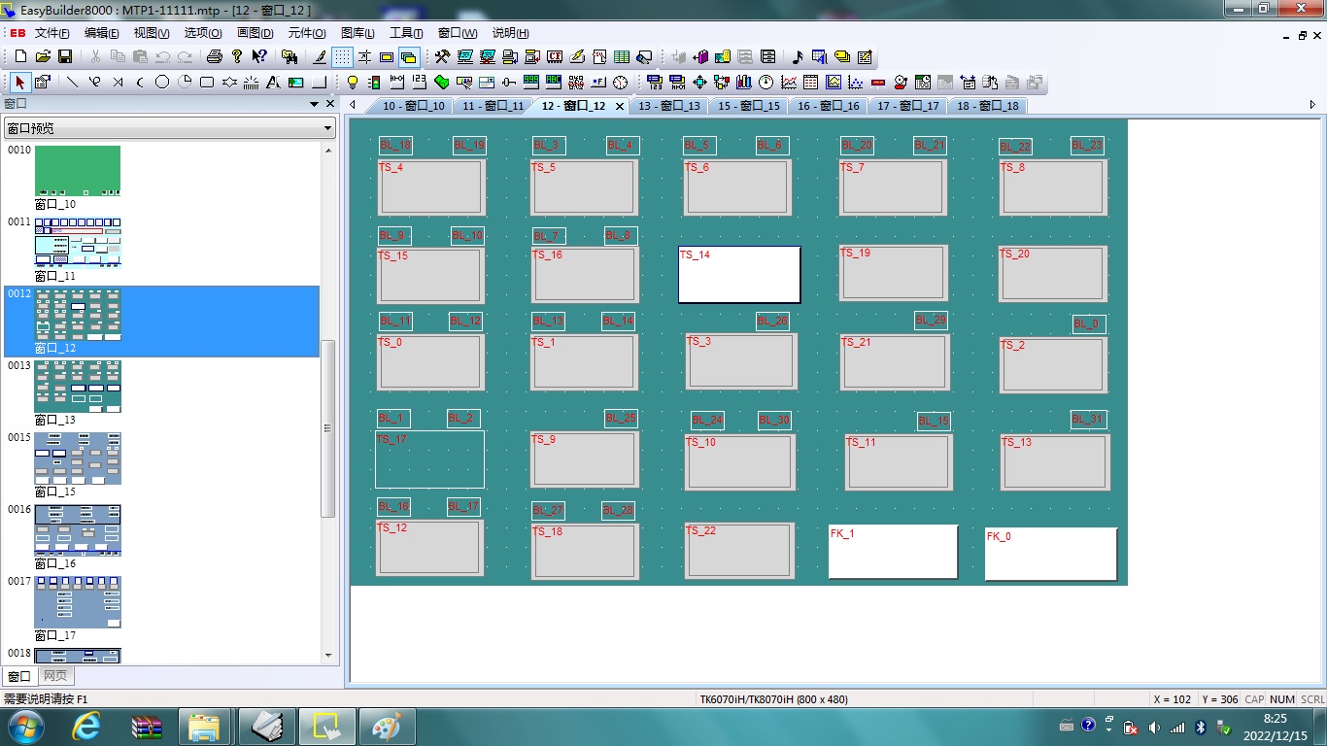Toggle the window layers display button

pyautogui.click(x=409, y=57)
